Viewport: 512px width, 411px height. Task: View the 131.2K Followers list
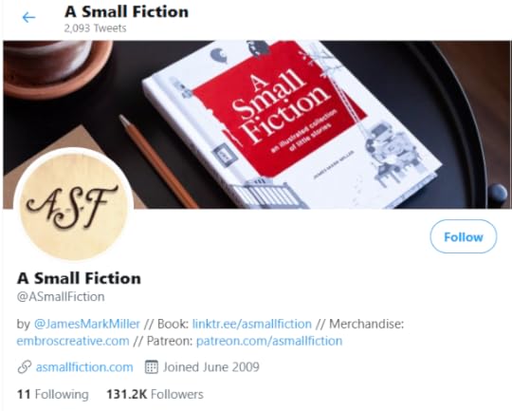[x=155, y=394]
